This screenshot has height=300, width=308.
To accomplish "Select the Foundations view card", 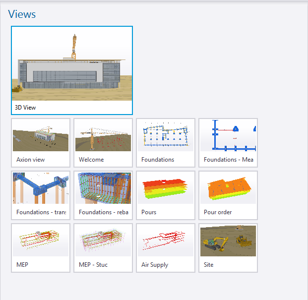I will coord(166,143).
